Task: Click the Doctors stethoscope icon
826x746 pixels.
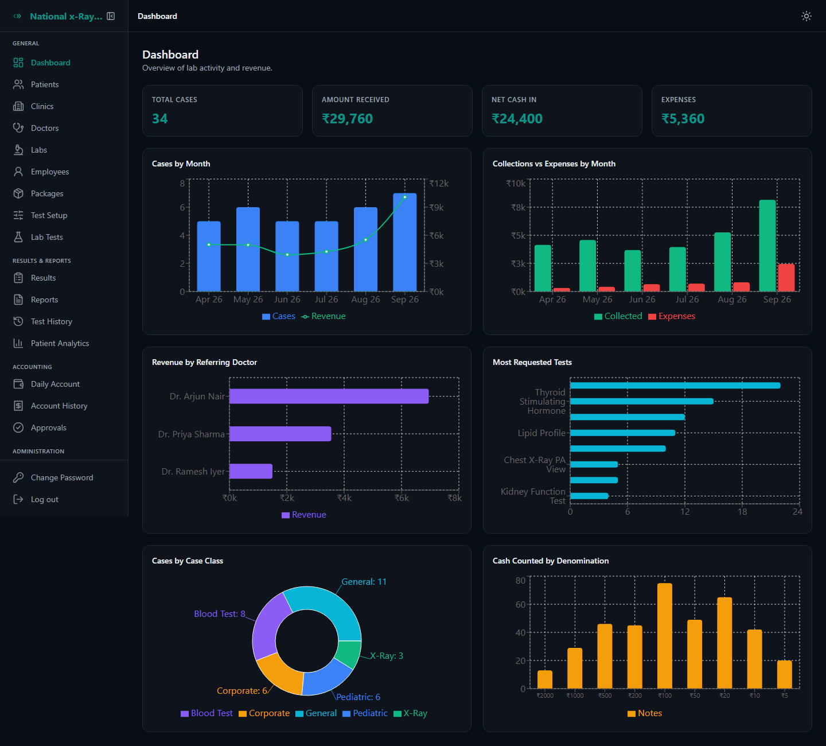Action: [18, 128]
